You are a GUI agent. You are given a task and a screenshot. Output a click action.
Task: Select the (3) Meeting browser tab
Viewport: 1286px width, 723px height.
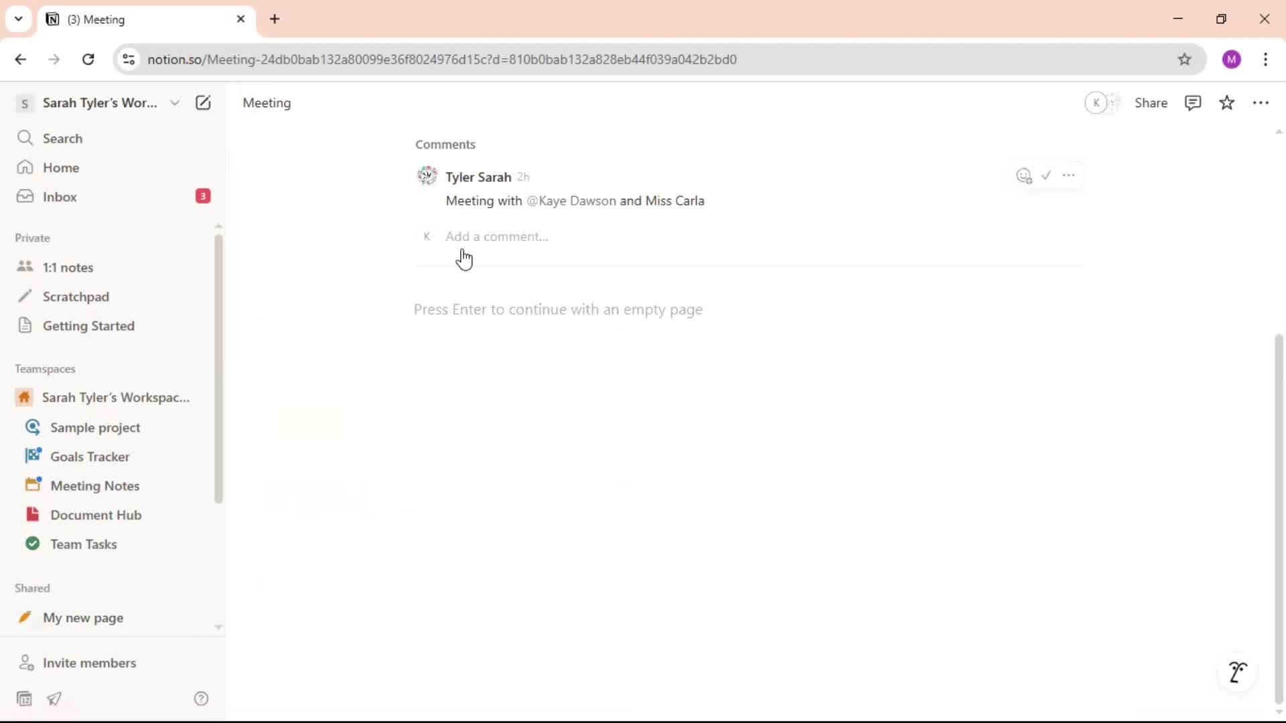pyautogui.click(x=146, y=19)
